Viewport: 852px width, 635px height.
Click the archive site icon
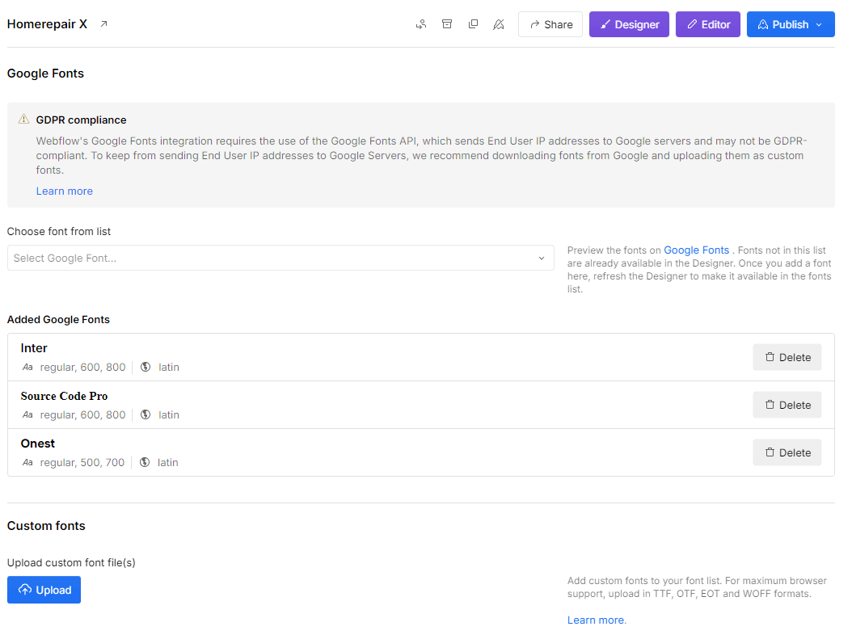pos(447,24)
